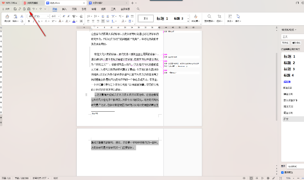Switch to the 插入 ribbon tab

pos(65,9)
